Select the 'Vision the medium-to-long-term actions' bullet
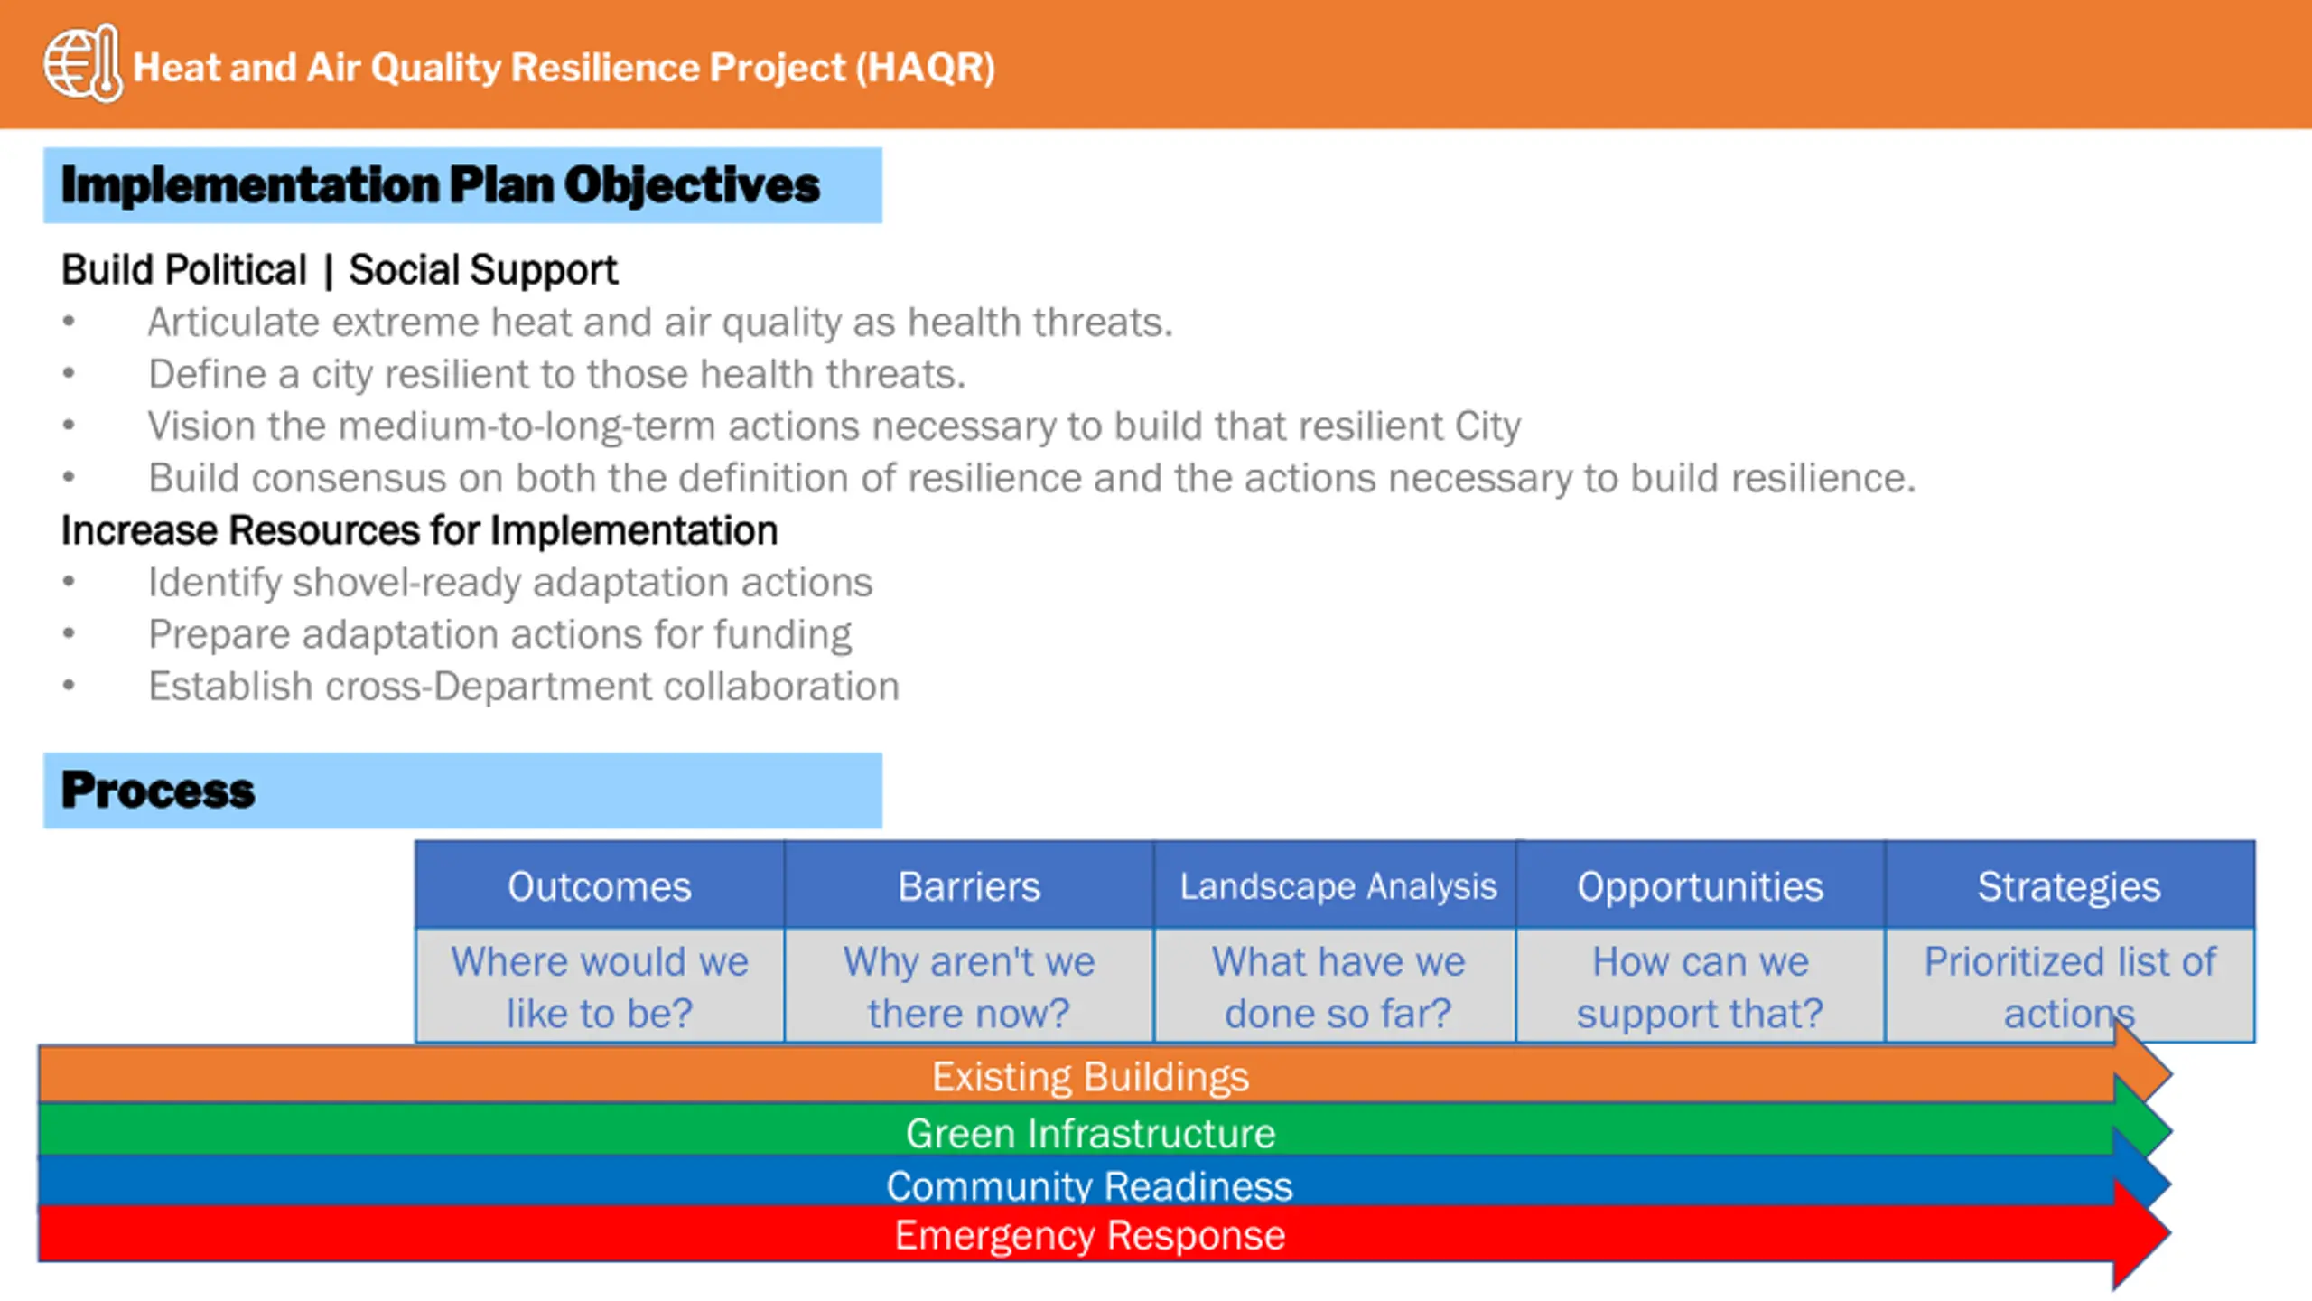Image resolution: width=2312 pixels, height=1301 pixels. pos(834,426)
